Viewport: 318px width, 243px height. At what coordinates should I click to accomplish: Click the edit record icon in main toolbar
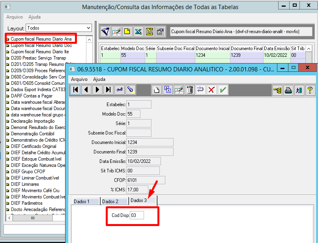coord(116,32)
